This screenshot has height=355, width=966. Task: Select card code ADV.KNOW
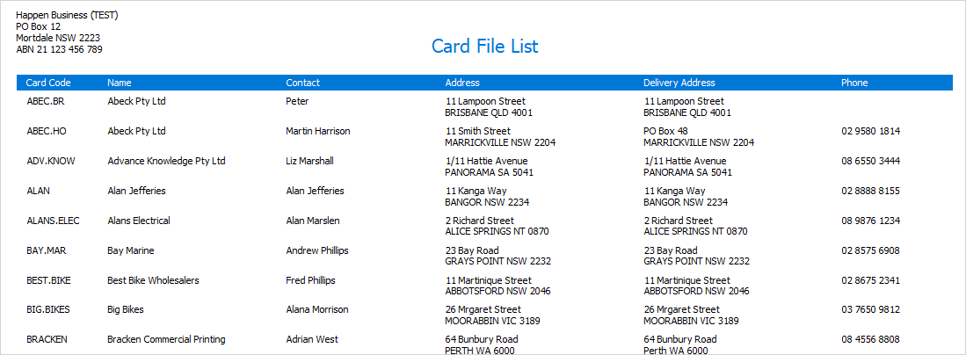tap(51, 161)
